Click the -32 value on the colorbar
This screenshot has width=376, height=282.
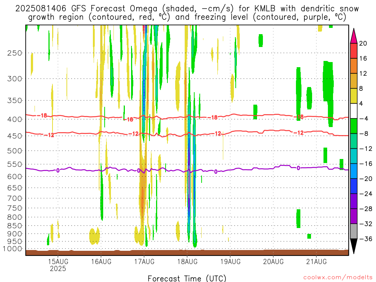pyautogui.click(x=366, y=224)
